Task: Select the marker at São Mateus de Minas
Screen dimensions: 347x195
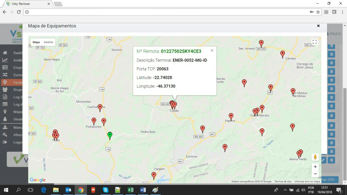Action: (293, 92)
